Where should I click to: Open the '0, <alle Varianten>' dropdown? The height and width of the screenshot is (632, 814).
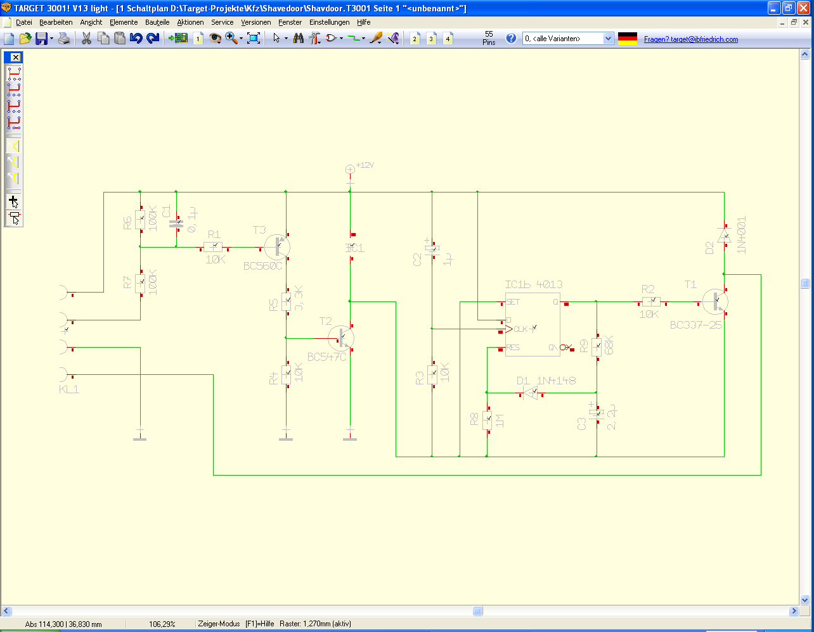[x=568, y=39]
